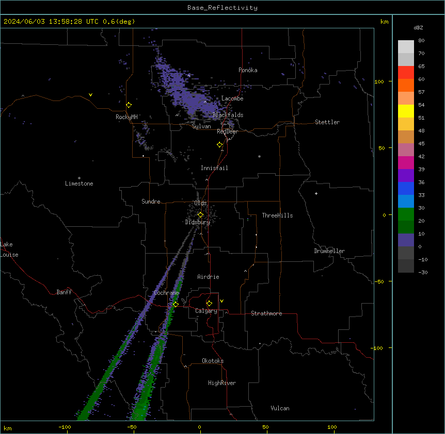
Task: Click the yellow diamond marker beside Cochrane
Action: pyautogui.click(x=176, y=304)
